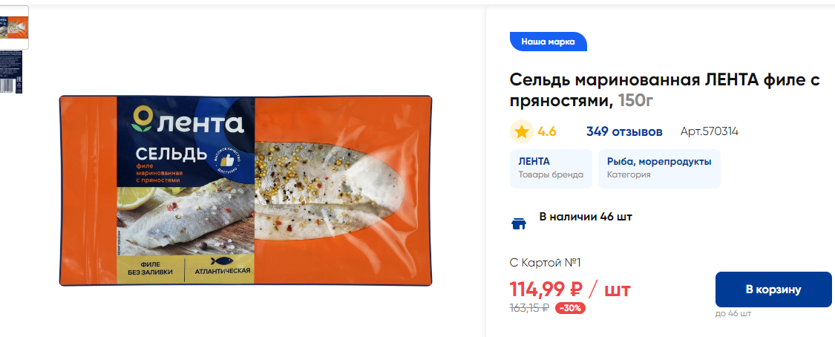
Task: Click the blue store availability icon
Action: pos(519,223)
